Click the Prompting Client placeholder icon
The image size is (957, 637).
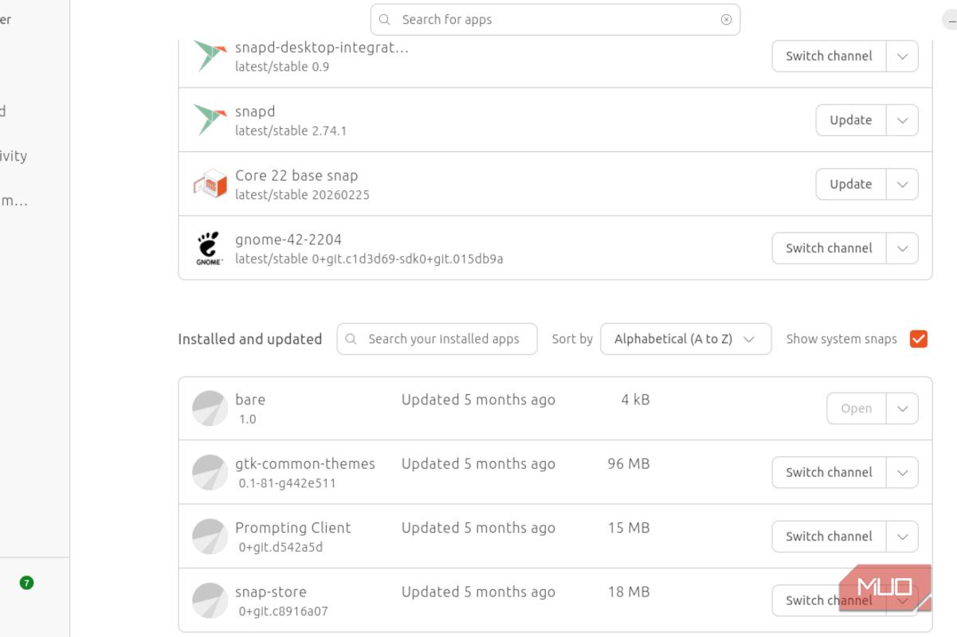[x=210, y=536]
